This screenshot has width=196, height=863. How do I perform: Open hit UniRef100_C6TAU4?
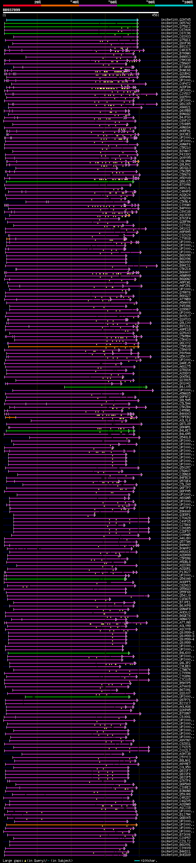tap(176, 30)
